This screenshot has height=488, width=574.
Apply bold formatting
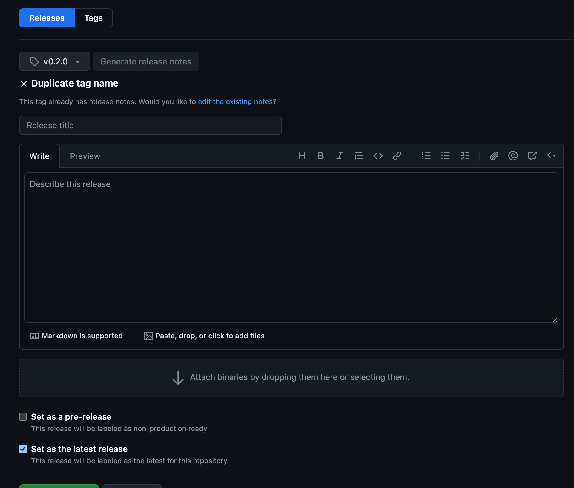point(320,155)
